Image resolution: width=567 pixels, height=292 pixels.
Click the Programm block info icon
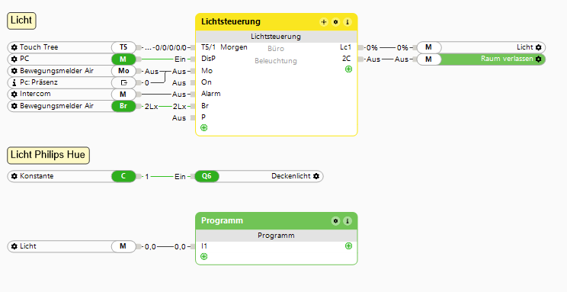click(348, 221)
